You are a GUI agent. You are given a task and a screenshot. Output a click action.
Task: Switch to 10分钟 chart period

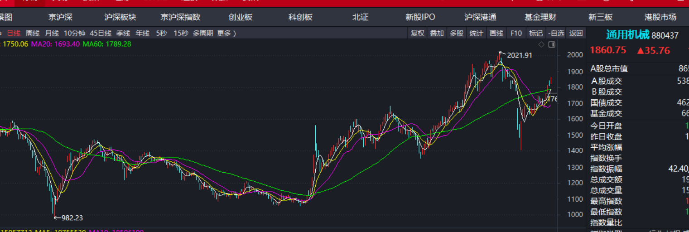click(x=74, y=33)
